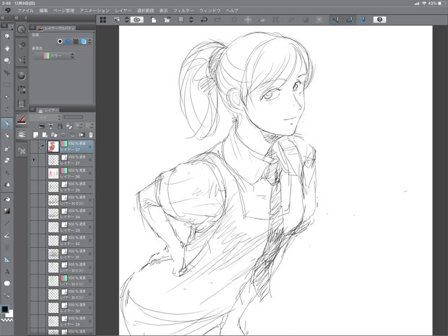Show レイヤー 36 乗算 via visibility box
This screenshot has width=448, height=336.
[x=34, y=173]
